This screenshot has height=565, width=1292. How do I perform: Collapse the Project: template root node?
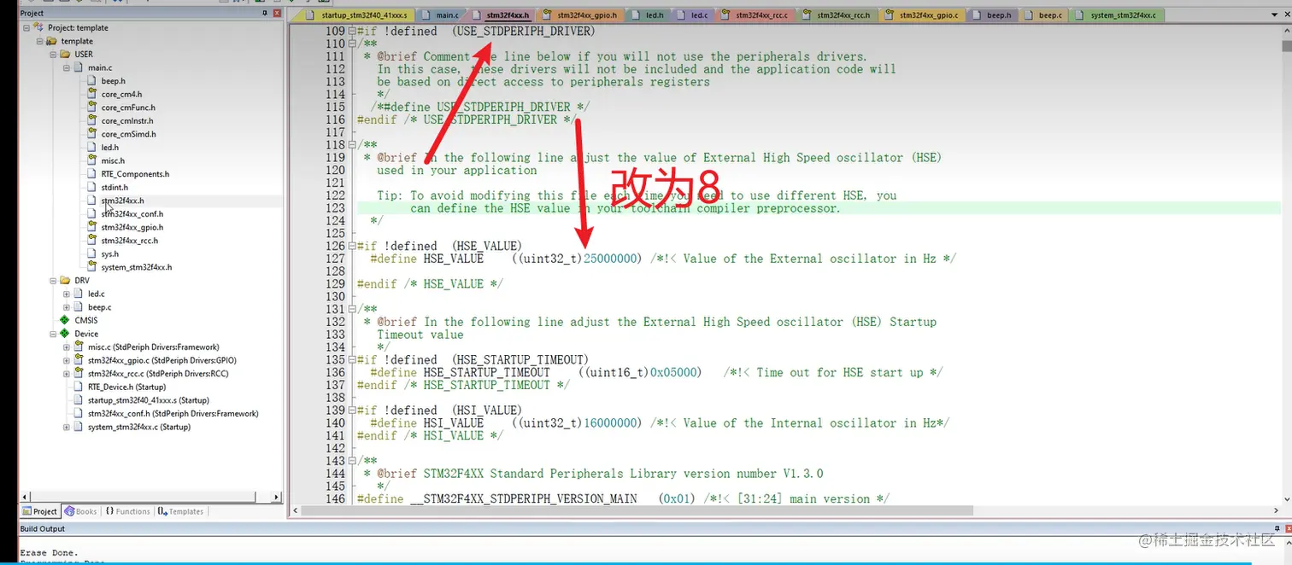pos(26,27)
